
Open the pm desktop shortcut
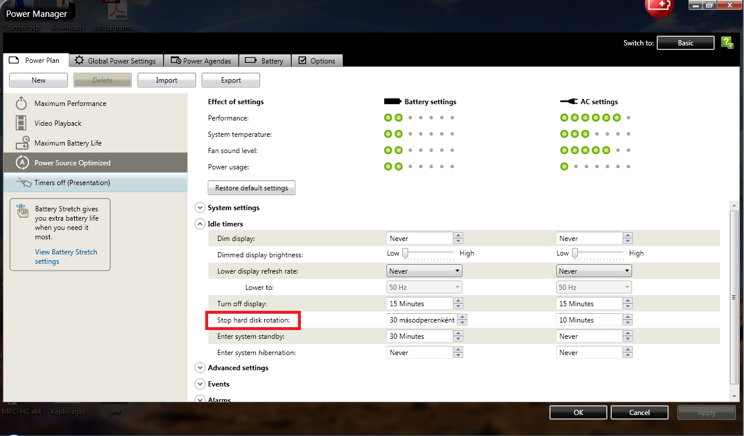[x=115, y=412]
